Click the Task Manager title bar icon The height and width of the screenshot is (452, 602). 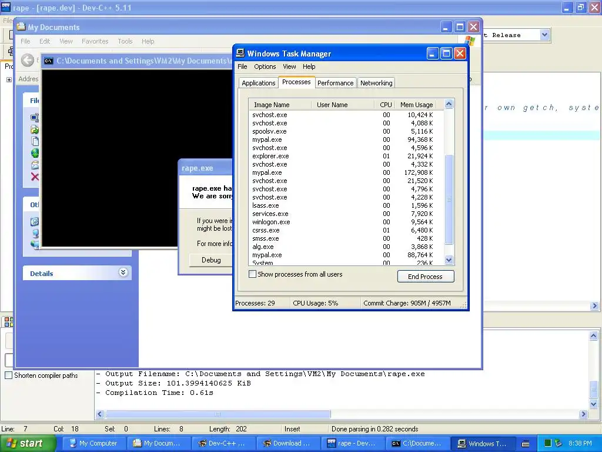click(x=240, y=53)
